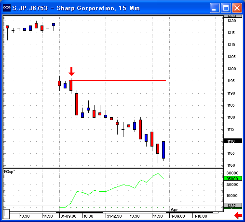Click the 1190 price axis label
Viewport: 245px width, 222px height.
pos(231,93)
